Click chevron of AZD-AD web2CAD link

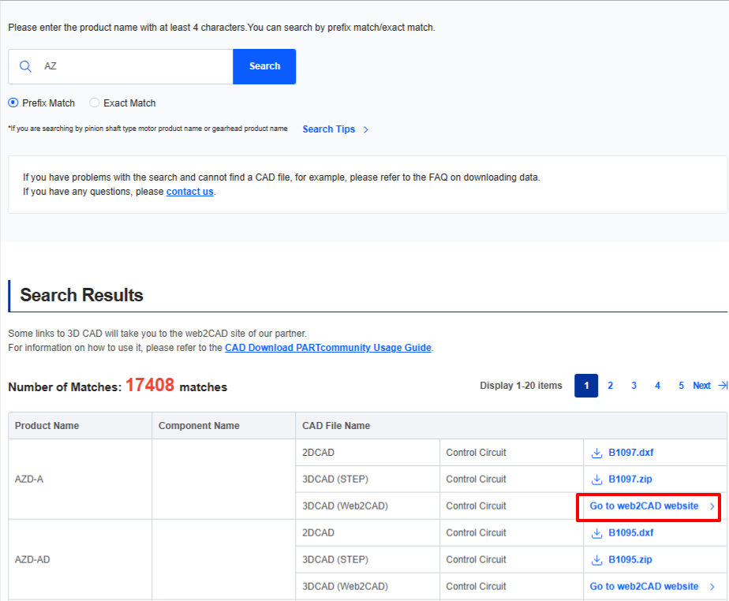click(712, 587)
